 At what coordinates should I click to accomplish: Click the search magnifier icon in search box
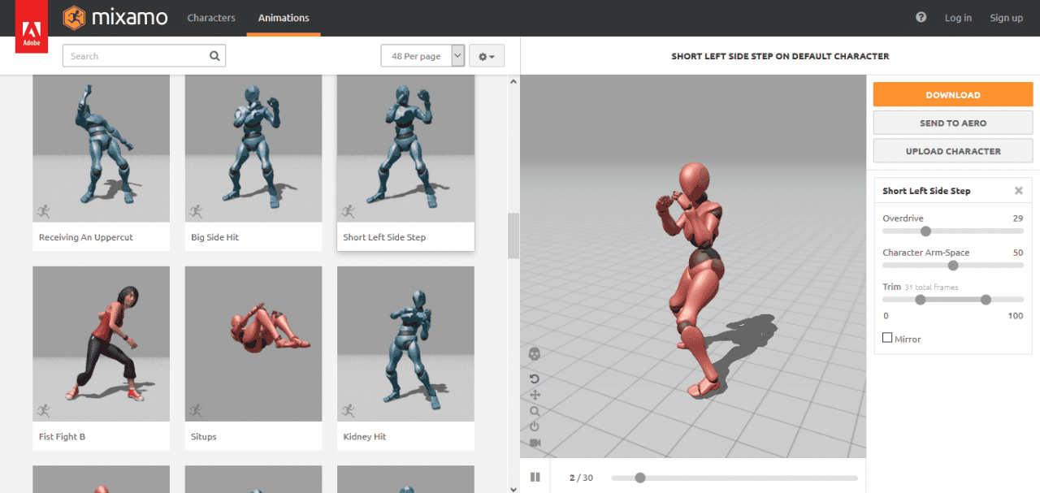214,56
